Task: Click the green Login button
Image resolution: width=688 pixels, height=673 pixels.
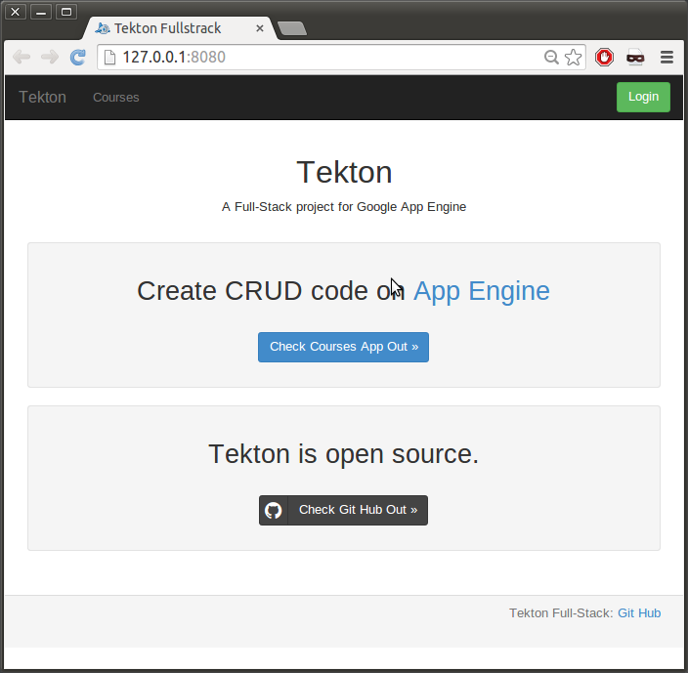Action: coord(643,97)
